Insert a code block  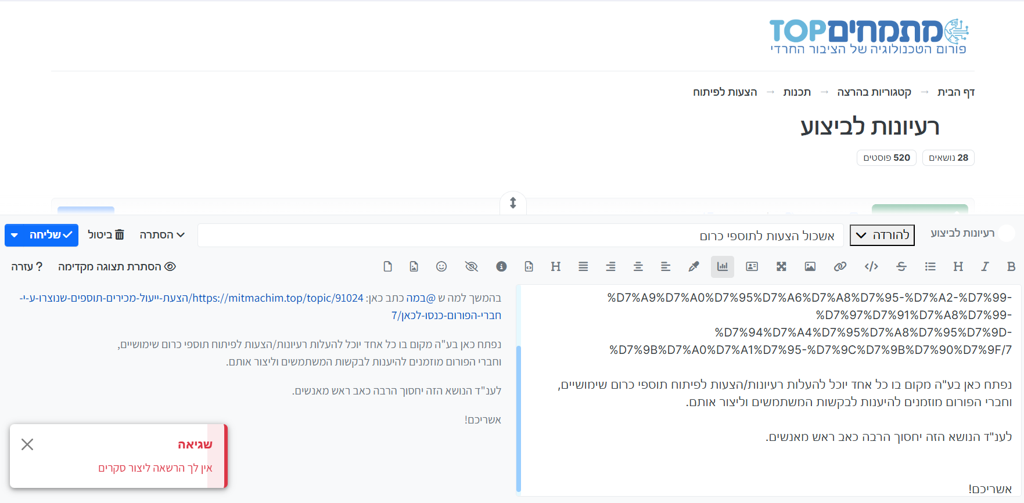coord(871,266)
